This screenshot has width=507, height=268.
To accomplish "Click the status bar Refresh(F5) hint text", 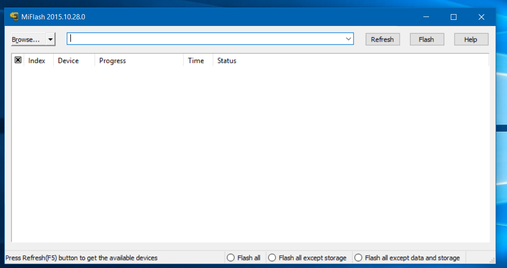I will (x=81, y=258).
